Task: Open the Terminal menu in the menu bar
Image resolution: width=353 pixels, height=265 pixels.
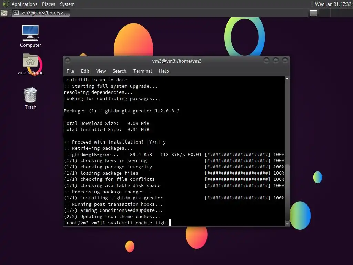Action: click(142, 71)
